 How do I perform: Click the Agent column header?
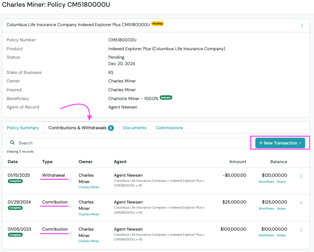(120, 162)
